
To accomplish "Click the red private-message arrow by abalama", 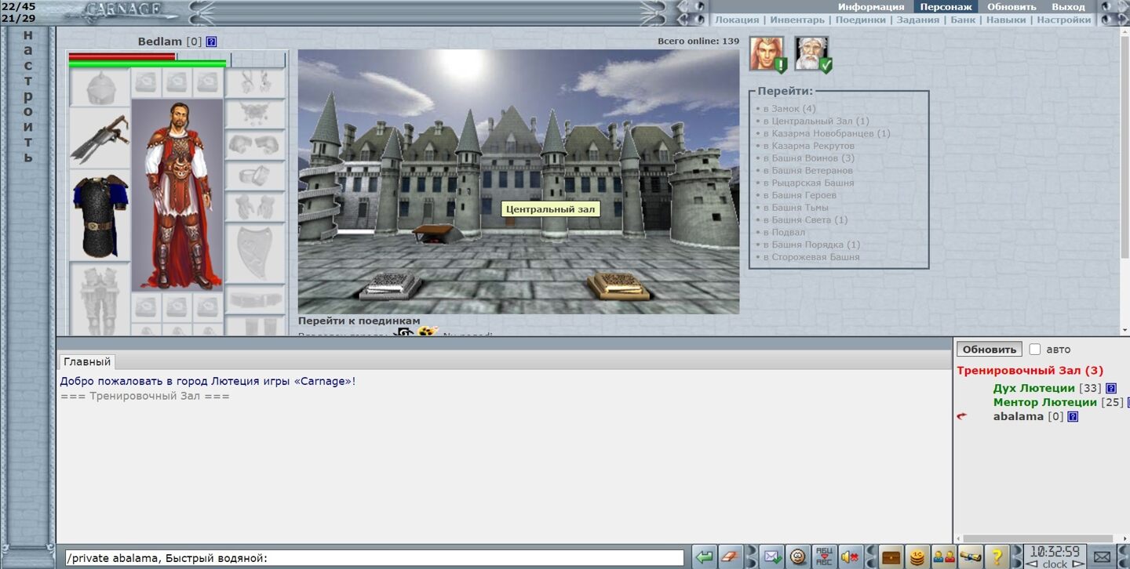I will tap(962, 416).
